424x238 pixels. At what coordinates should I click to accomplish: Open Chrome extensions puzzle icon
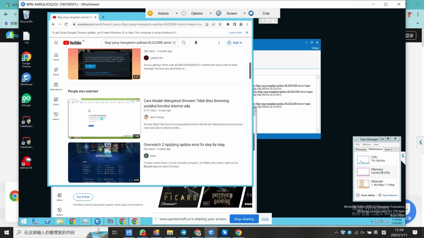(x=228, y=24)
